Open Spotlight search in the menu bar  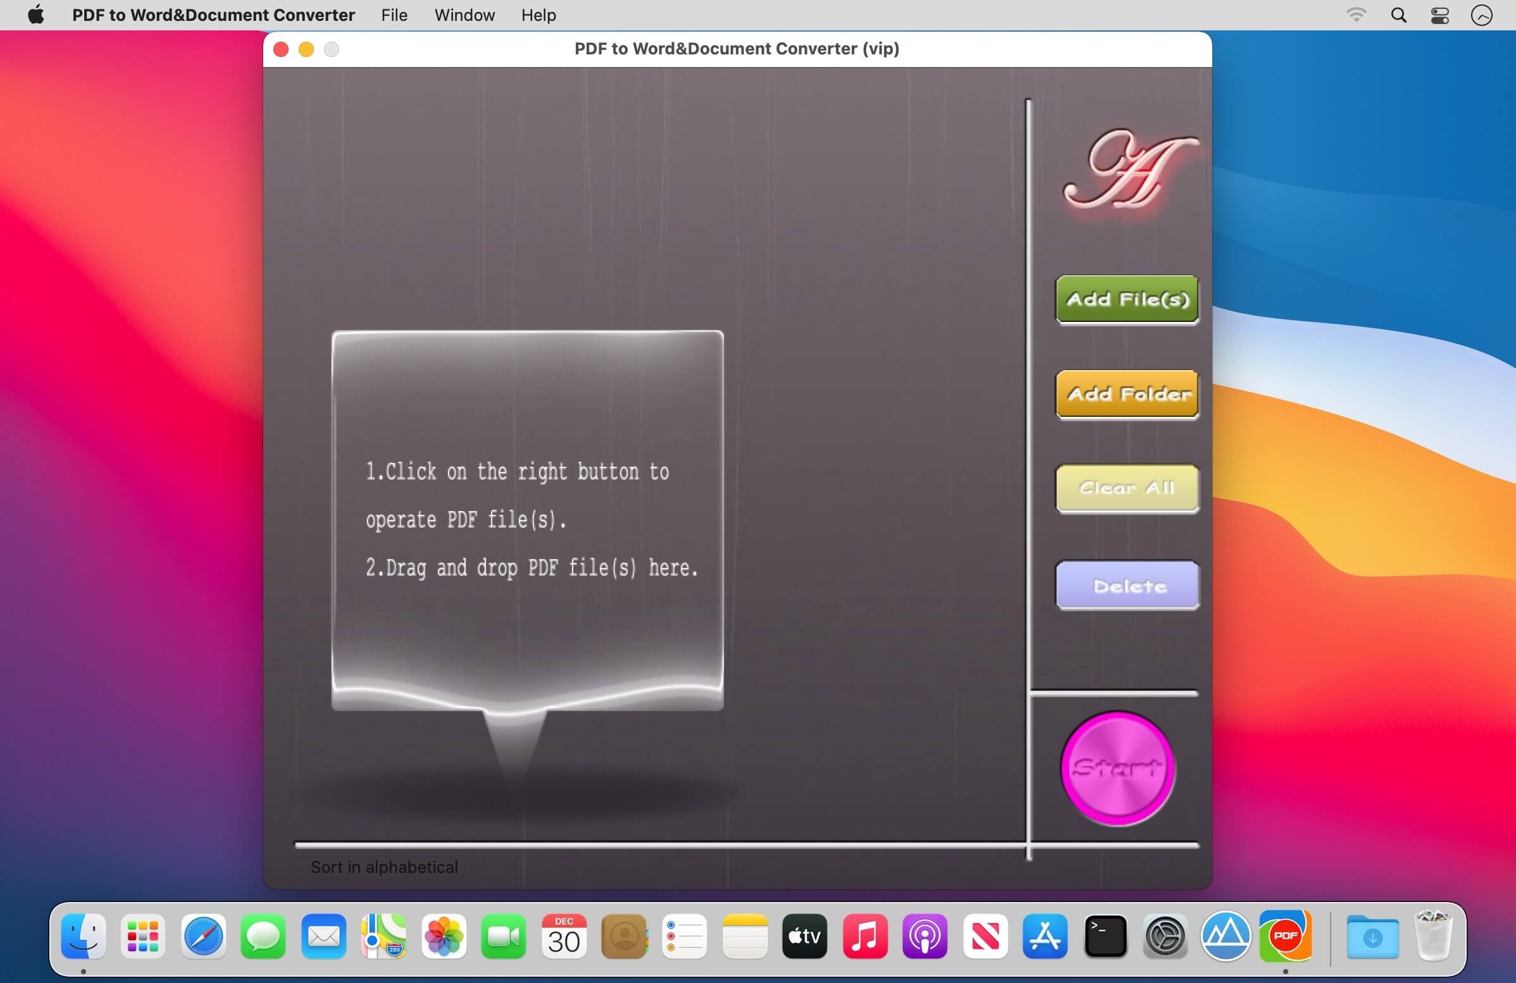tap(1398, 15)
